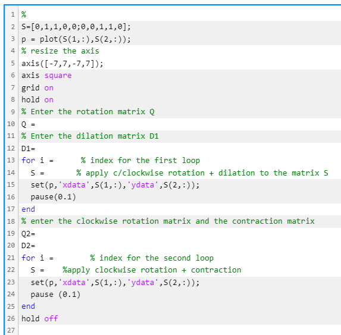Click line number 27 in the gutter
341x335 pixels.
[11, 331]
